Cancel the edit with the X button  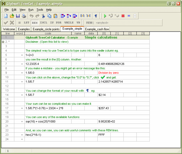12,23
